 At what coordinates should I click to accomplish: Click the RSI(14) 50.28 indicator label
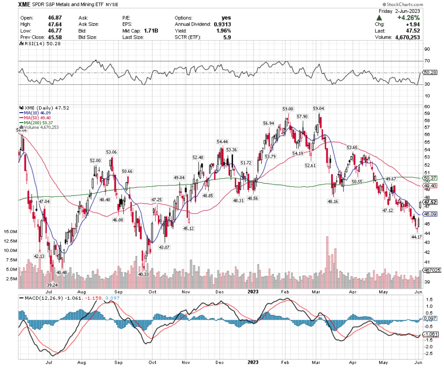[x=42, y=44]
